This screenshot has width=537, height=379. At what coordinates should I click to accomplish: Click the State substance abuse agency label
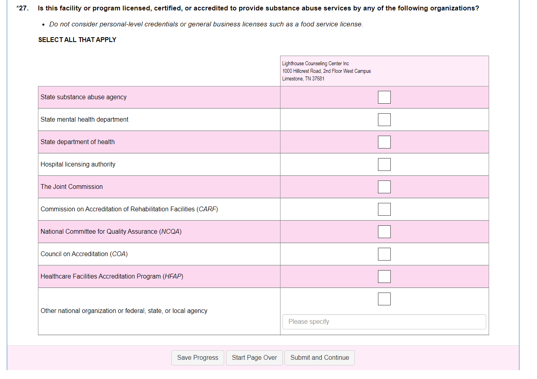[x=84, y=97]
